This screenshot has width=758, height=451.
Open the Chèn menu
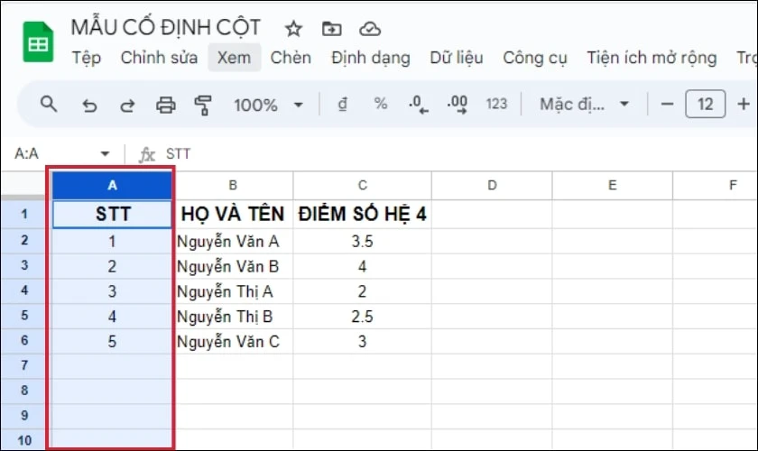point(291,58)
